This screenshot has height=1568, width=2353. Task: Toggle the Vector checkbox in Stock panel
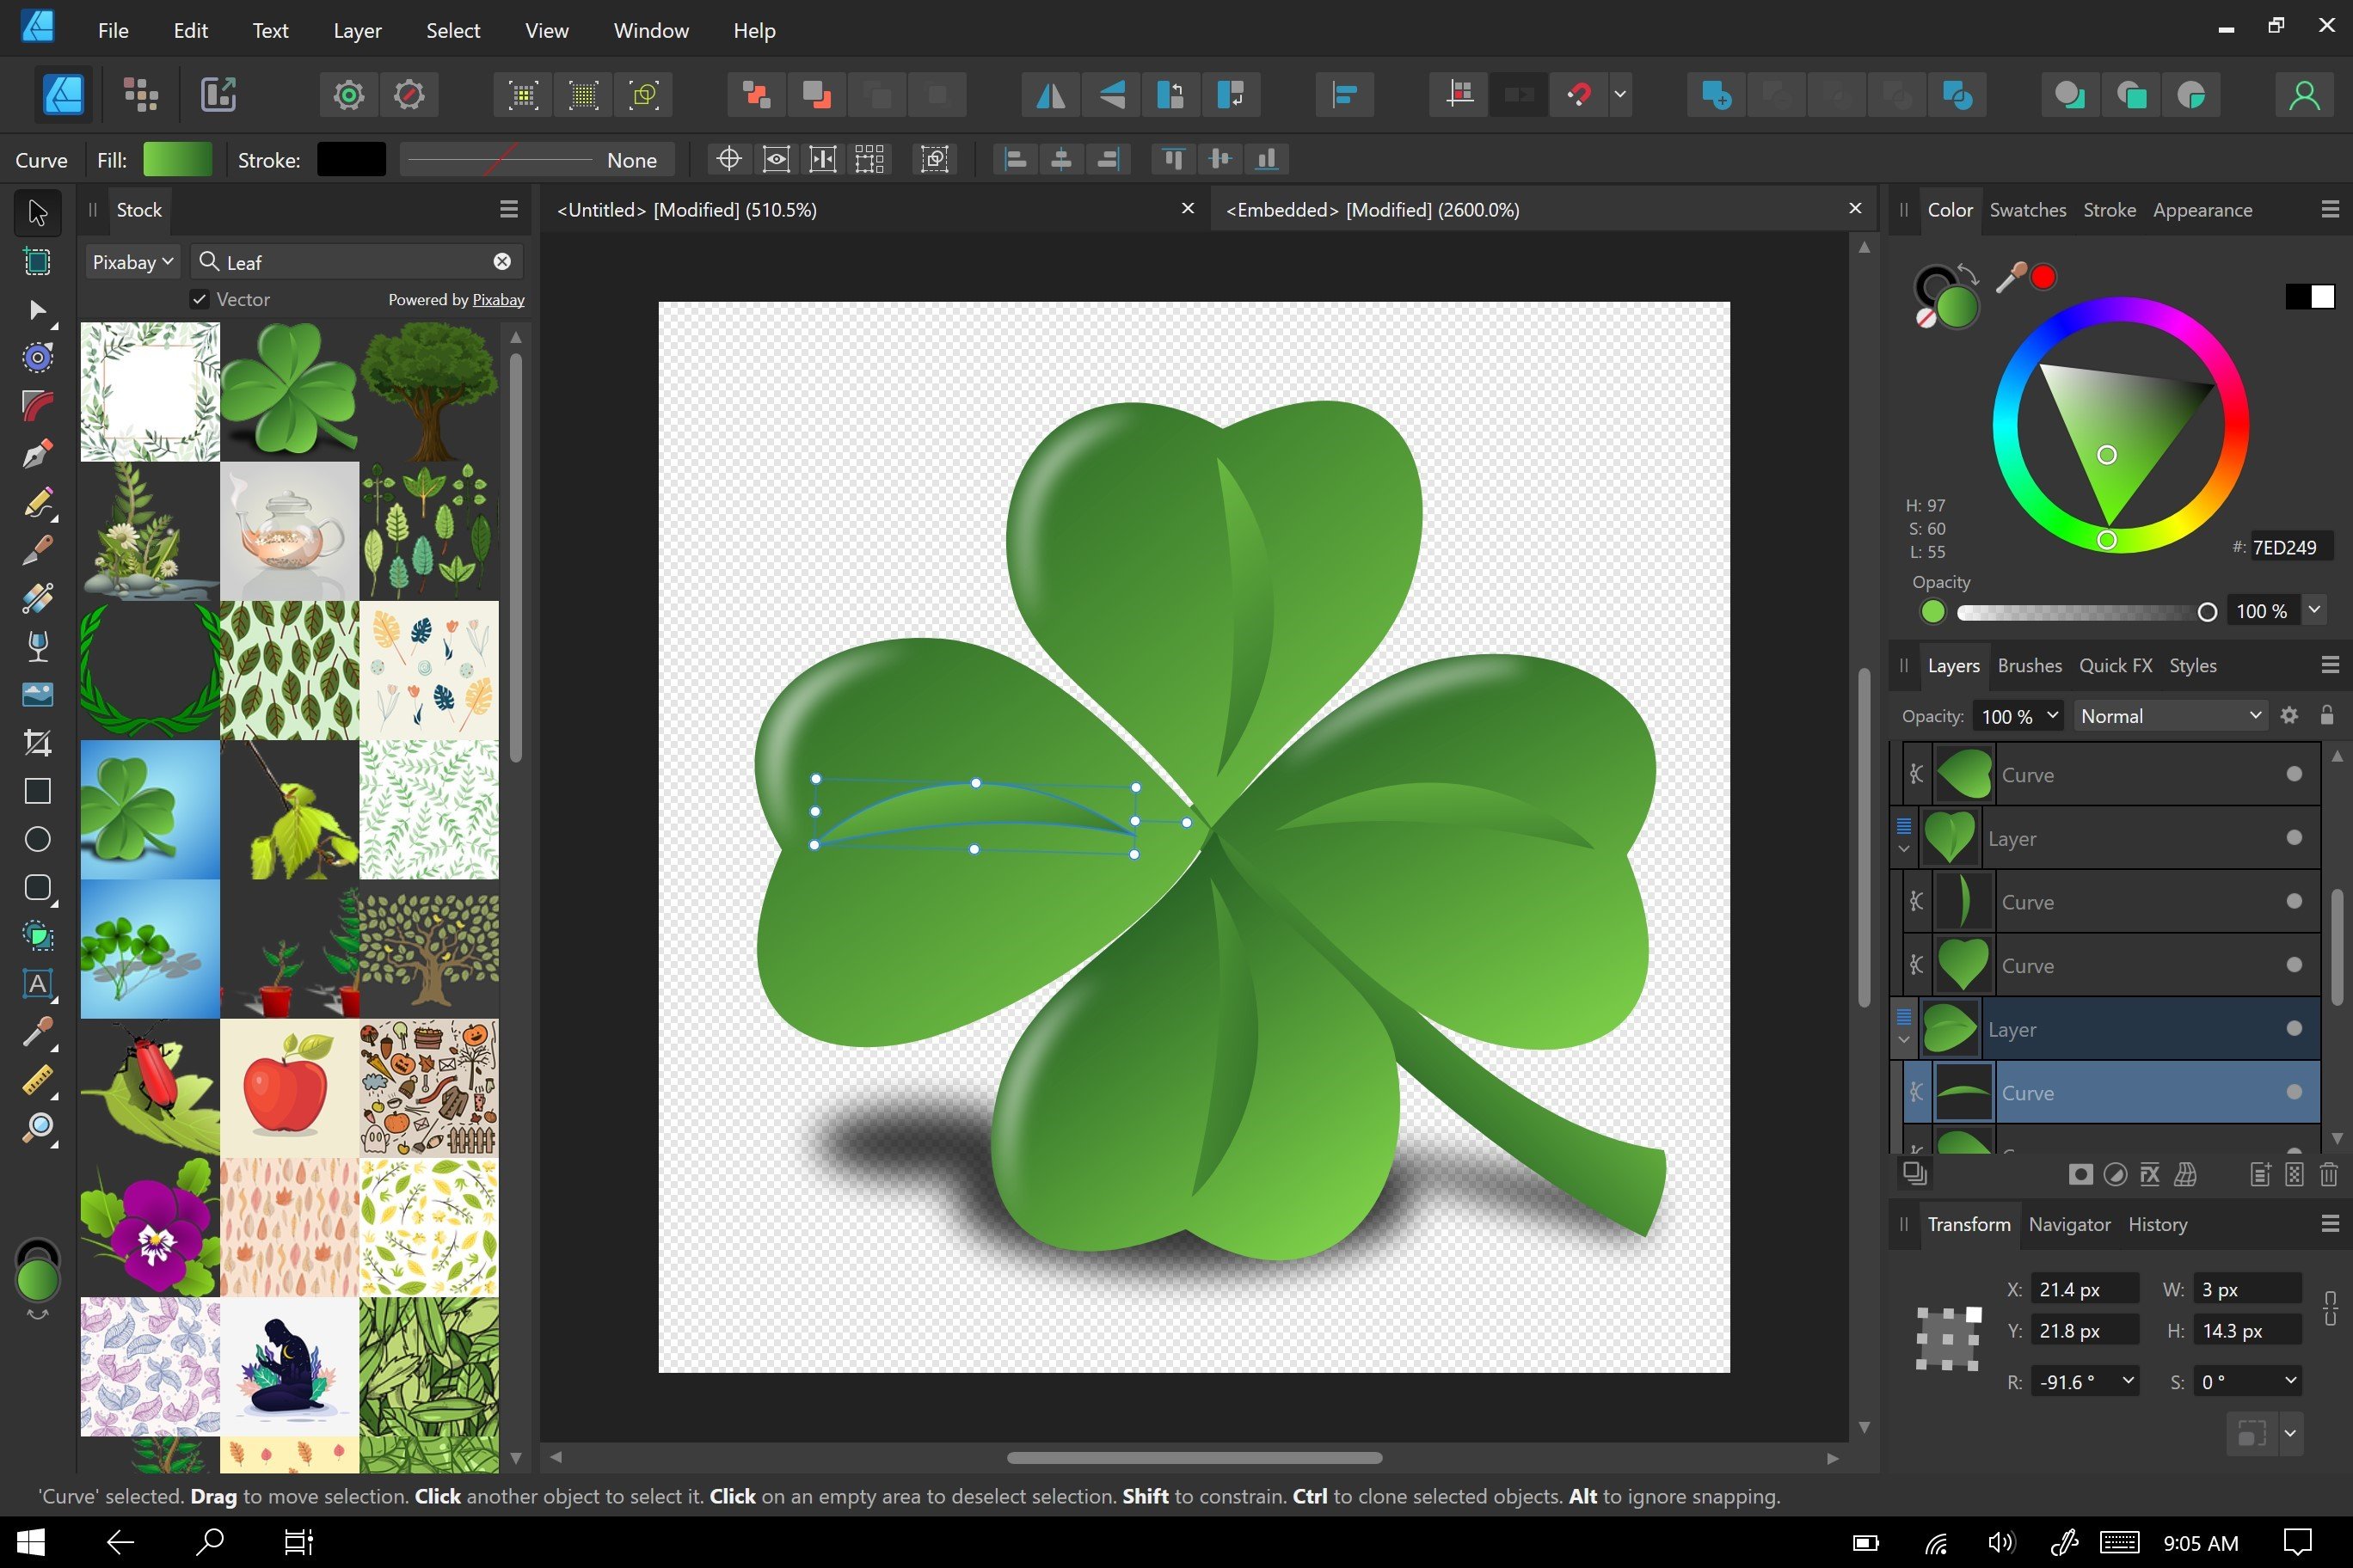(x=199, y=299)
